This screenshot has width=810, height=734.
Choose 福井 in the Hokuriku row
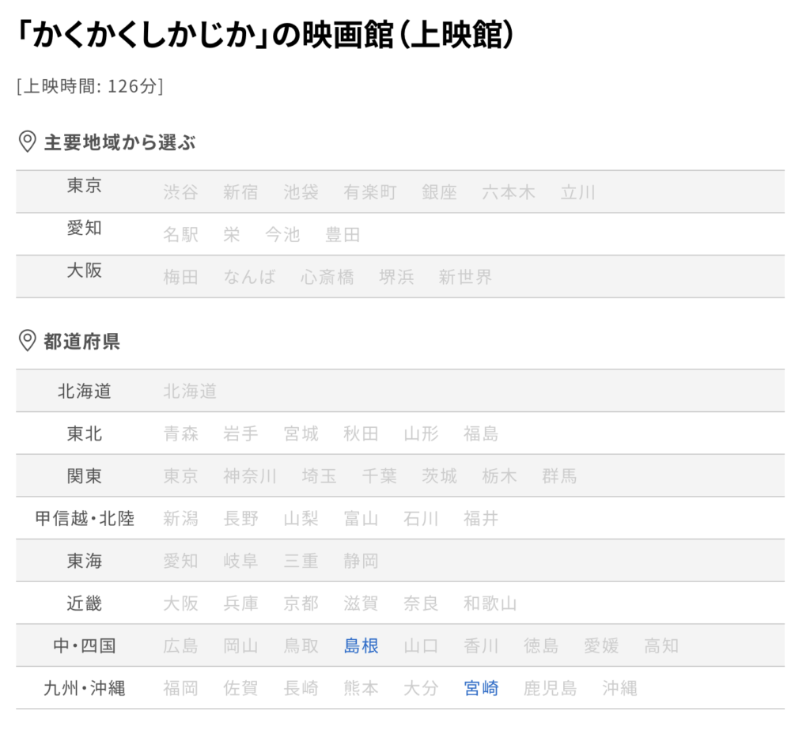(x=481, y=518)
